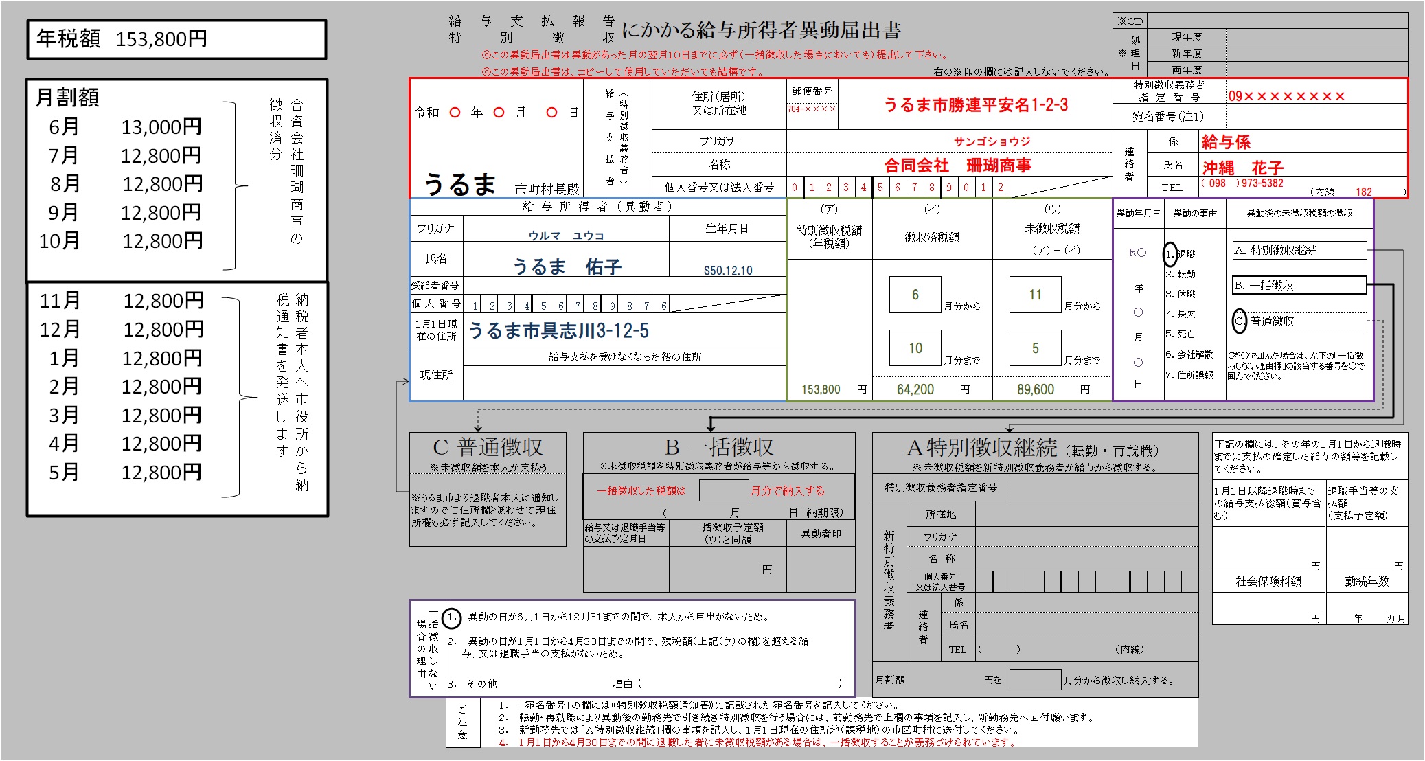This screenshot has width=1425, height=761.
Task: Click the new obligor 所在地 field
Action: pyautogui.click(x=1086, y=514)
